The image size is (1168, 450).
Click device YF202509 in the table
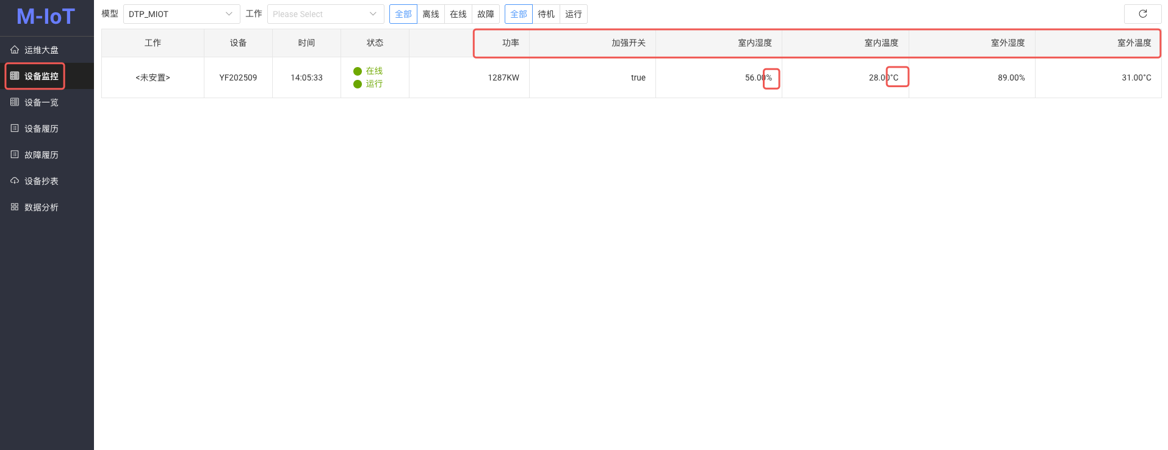coord(238,77)
